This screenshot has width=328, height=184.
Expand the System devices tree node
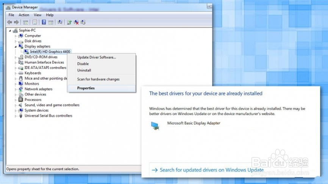click(16, 111)
